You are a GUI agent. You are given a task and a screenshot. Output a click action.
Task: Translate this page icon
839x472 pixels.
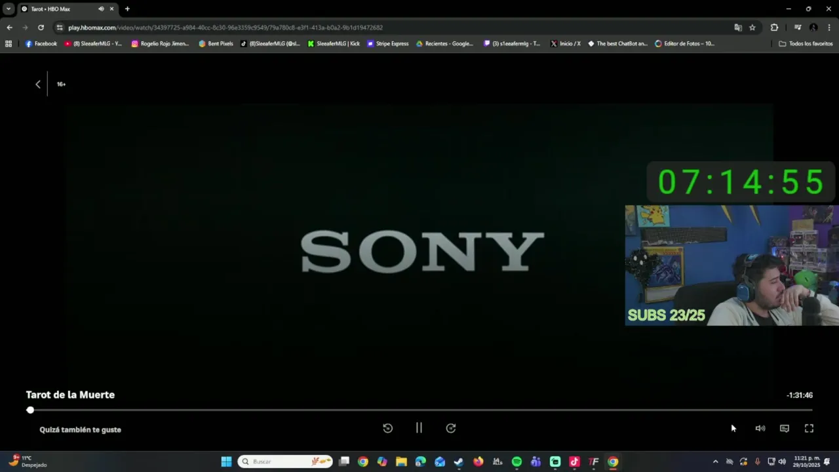pos(738,28)
